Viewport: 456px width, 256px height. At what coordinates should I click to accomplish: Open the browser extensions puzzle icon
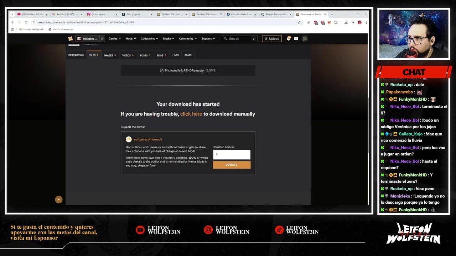336,22
